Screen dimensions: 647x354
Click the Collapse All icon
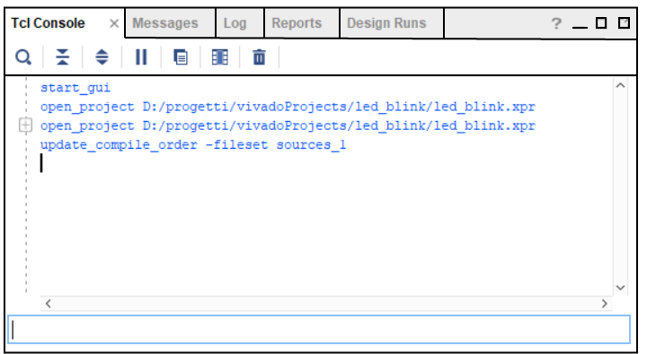(62, 56)
